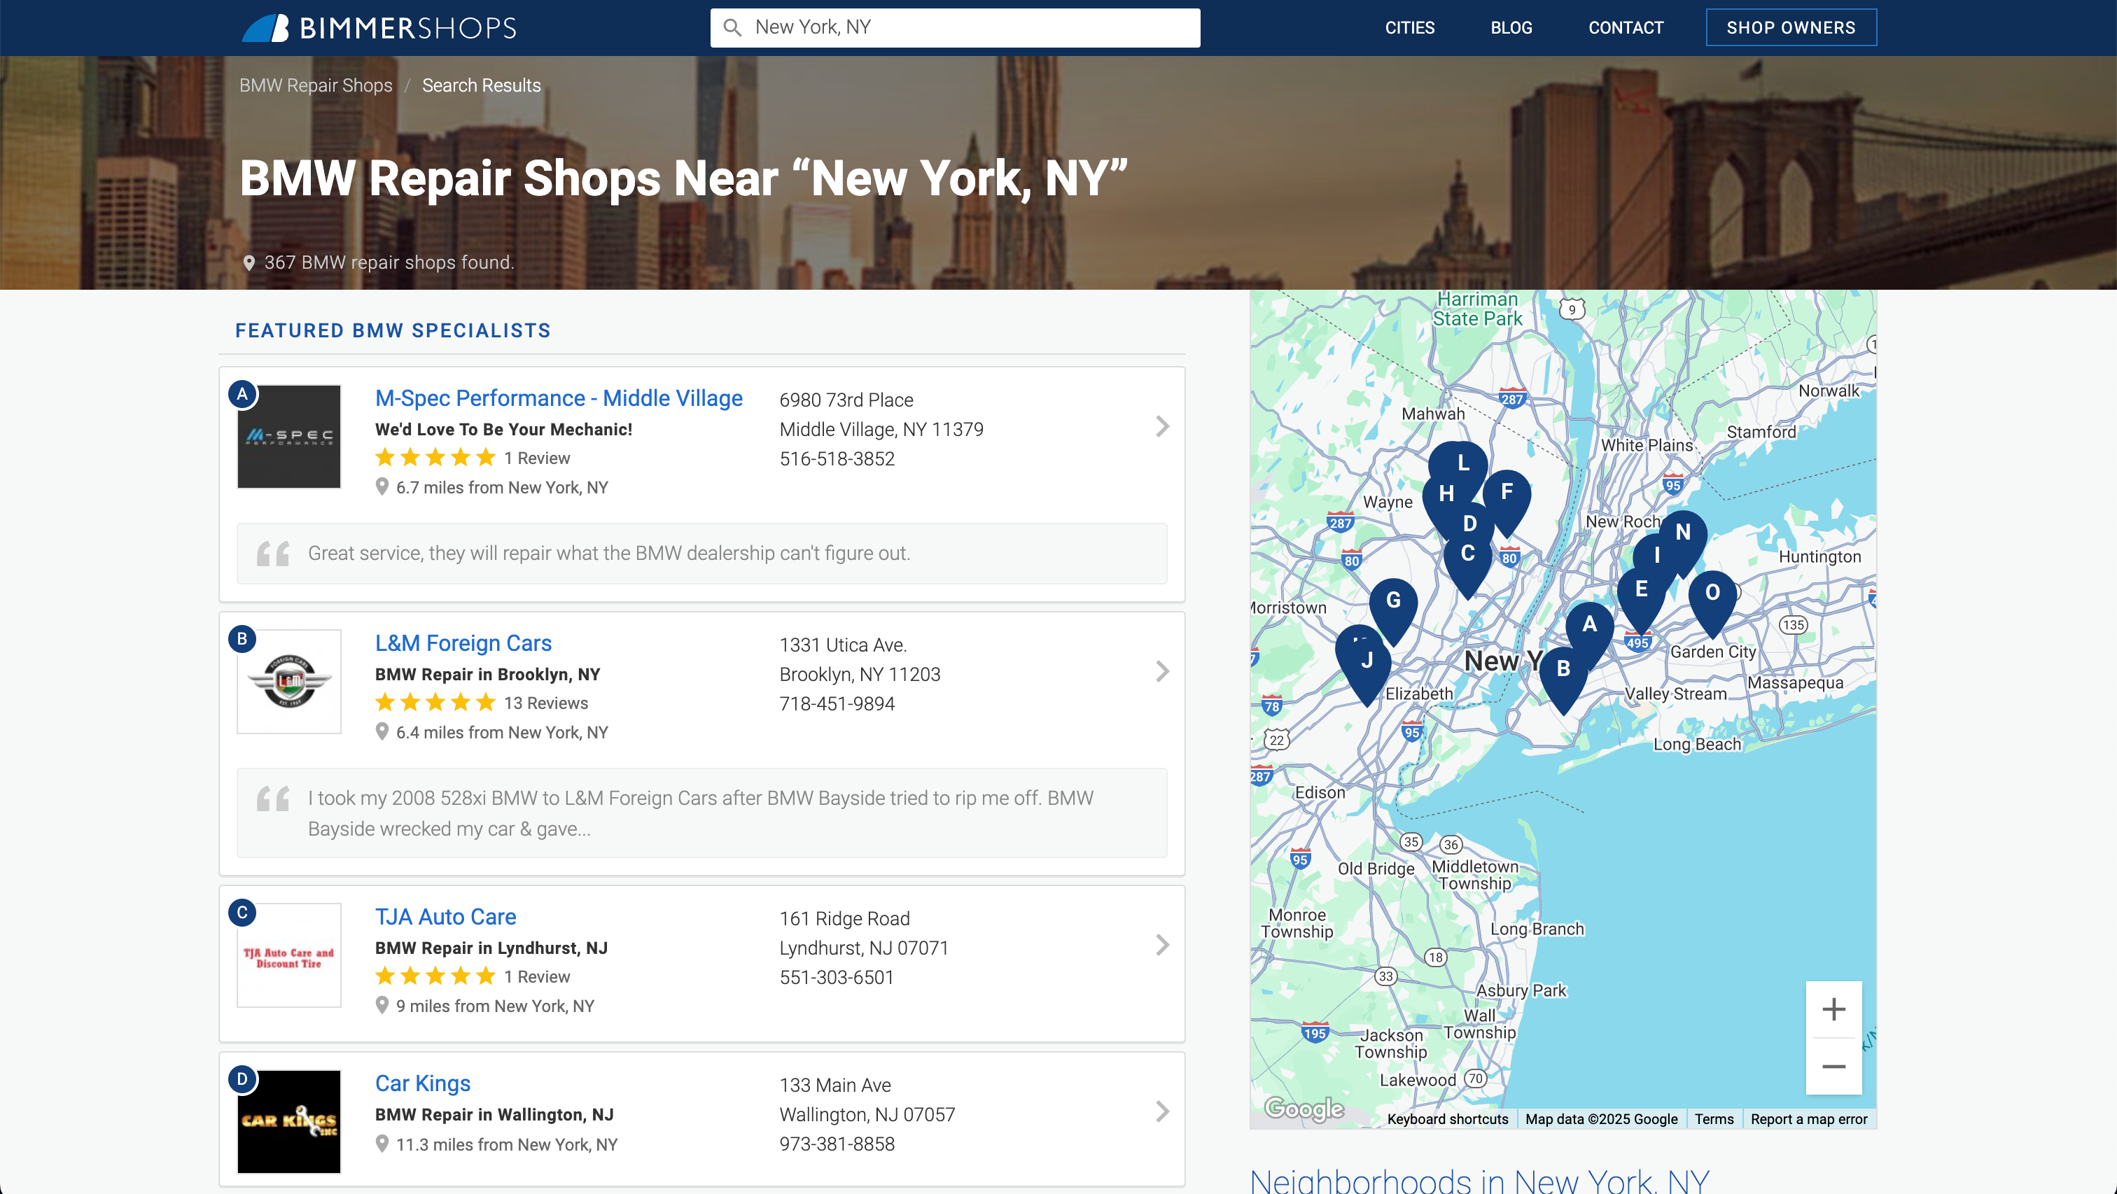The image size is (2117, 1194).
Task: Open the L&M Foreign Cars link
Action: 463,643
